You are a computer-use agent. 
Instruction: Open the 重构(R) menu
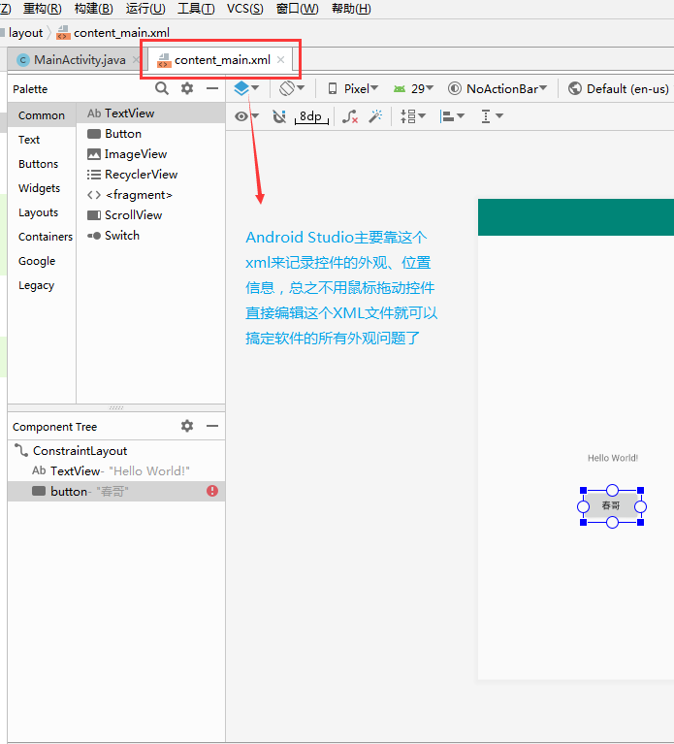point(43,9)
